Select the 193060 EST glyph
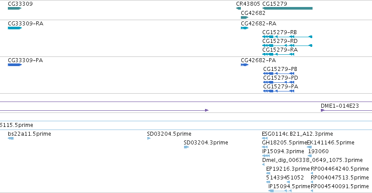Screen dimensions: 372x193 pos(310,156)
